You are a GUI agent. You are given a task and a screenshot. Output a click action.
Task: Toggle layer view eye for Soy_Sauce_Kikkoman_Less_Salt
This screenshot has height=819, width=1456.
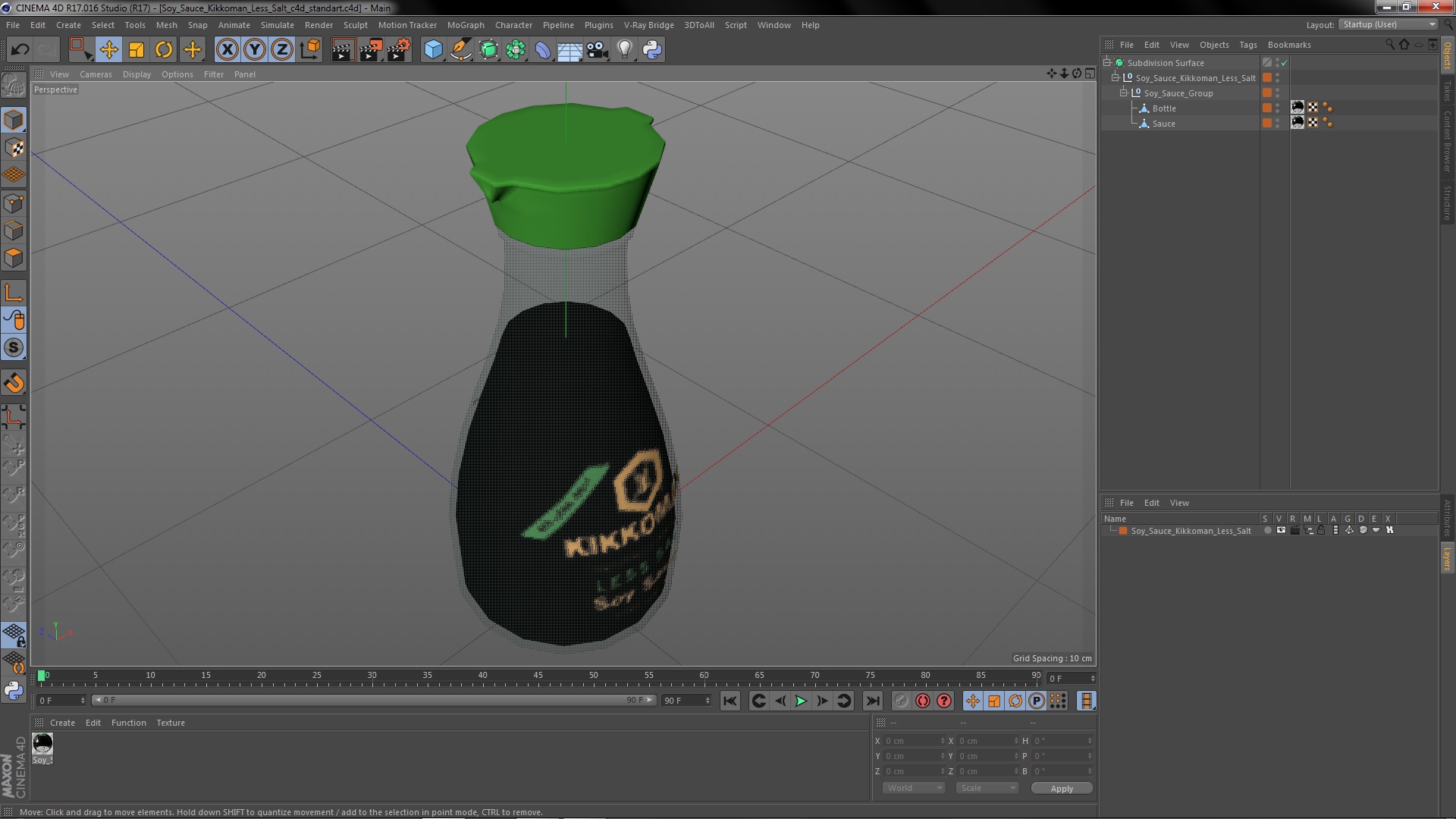1281,530
